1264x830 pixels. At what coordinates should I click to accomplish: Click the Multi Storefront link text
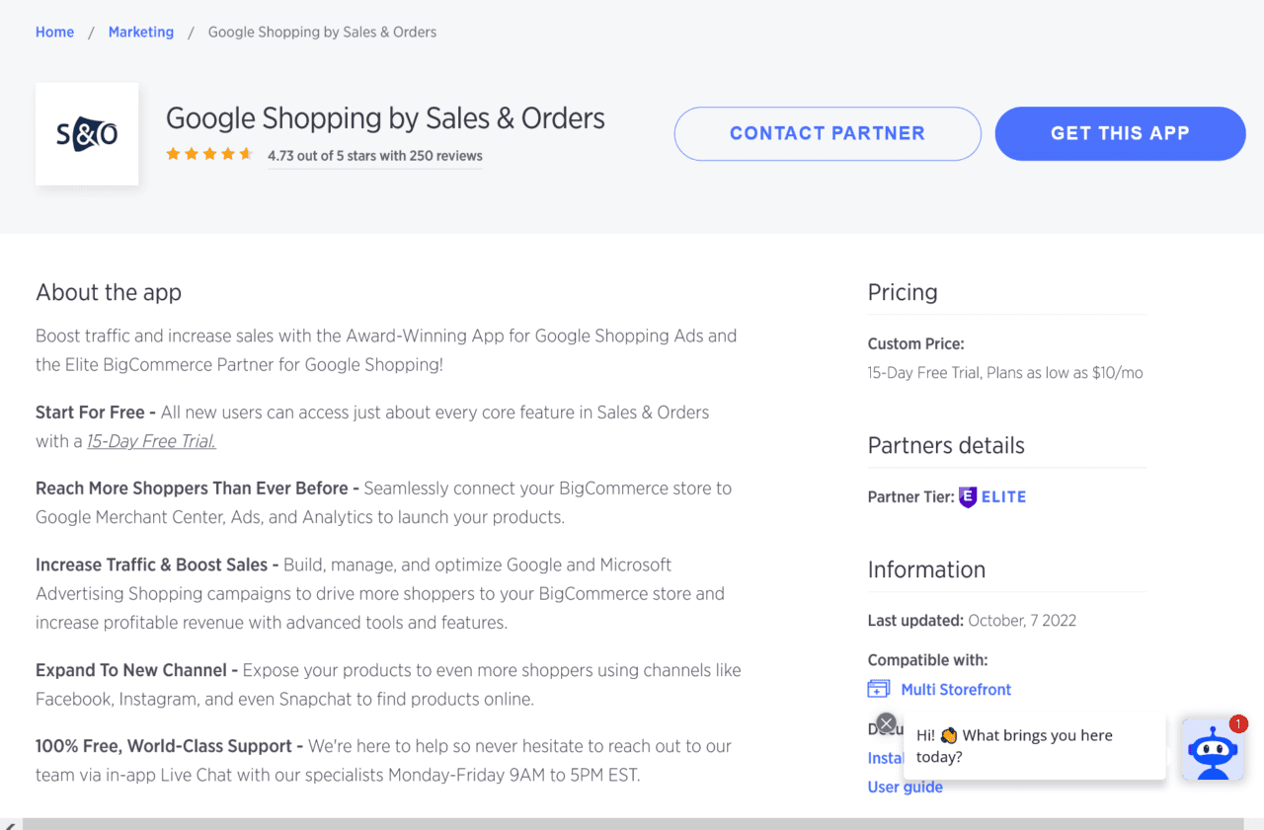pos(956,689)
